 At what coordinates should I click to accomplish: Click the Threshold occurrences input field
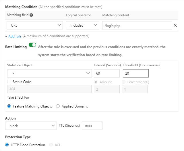[135, 73]
